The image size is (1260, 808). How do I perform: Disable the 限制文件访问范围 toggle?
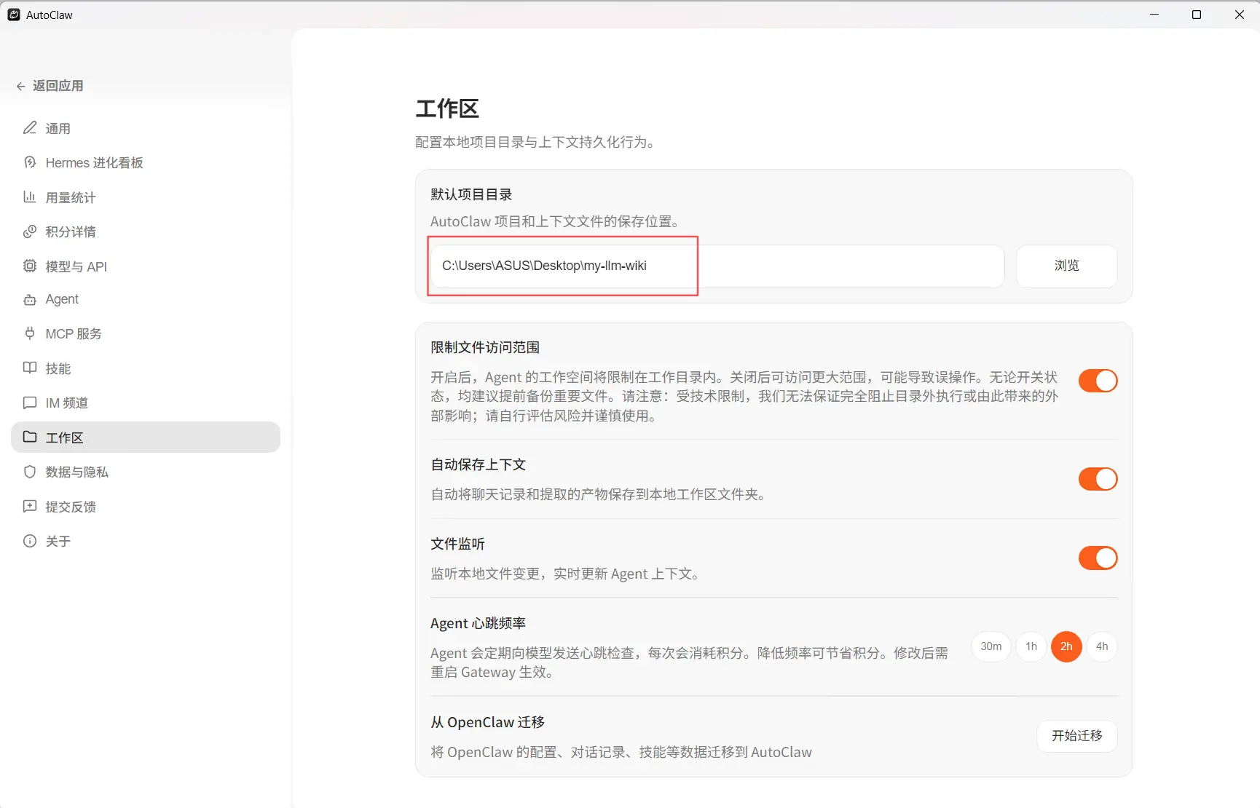tap(1098, 381)
